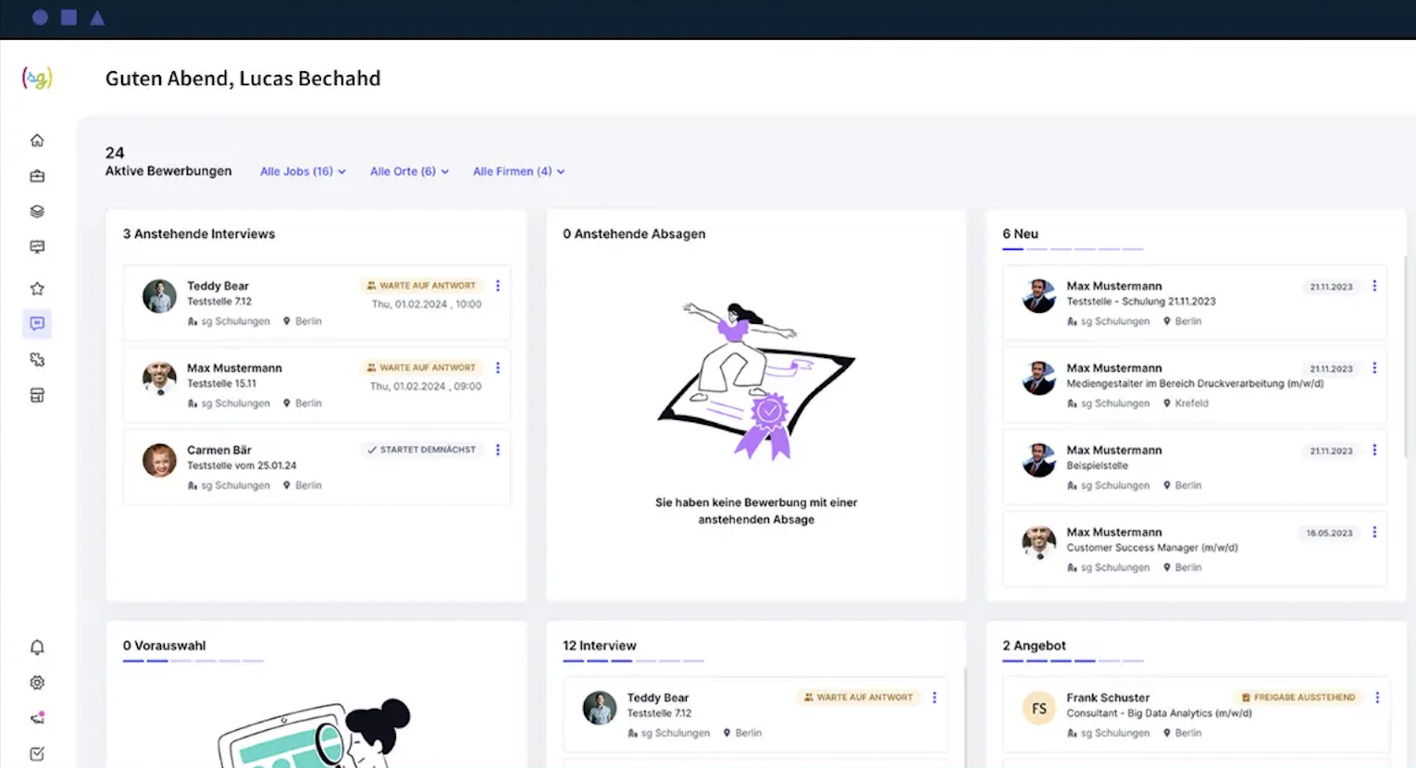Click the checklist tasks icon at sidebar bottom
This screenshot has width=1416, height=768.
tap(37, 754)
